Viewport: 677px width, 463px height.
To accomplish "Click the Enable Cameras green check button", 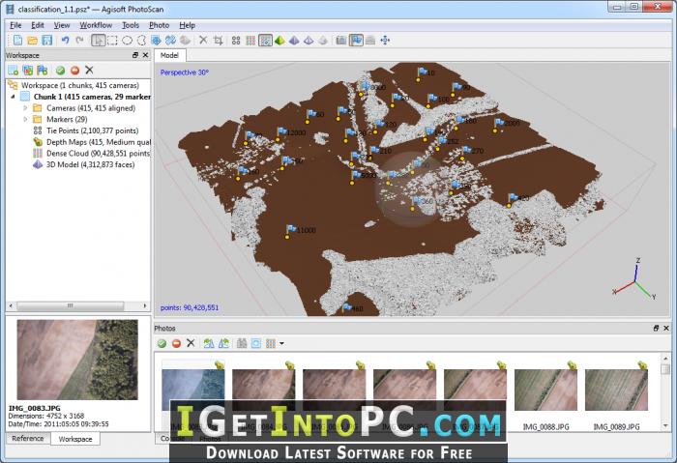I will [x=60, y=70].
